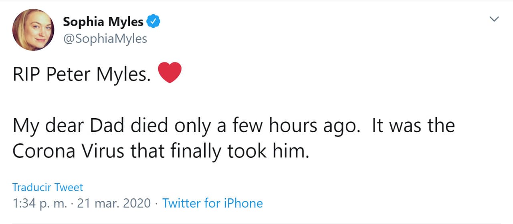Click the 1:34 p. m. timestamp
513x224 pixels.
(40, 203)
